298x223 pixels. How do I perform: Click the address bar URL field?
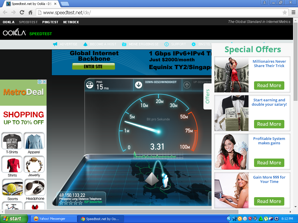(160, 12)
